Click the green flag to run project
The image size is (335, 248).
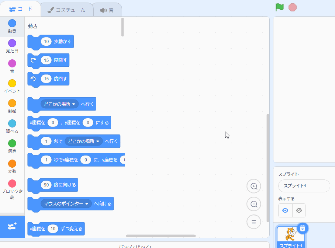(x=279, y=7)
